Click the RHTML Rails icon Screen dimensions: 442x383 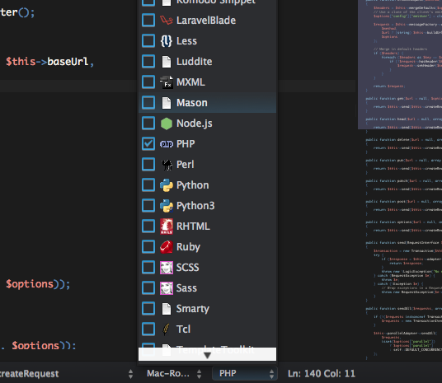pos(167,227)
